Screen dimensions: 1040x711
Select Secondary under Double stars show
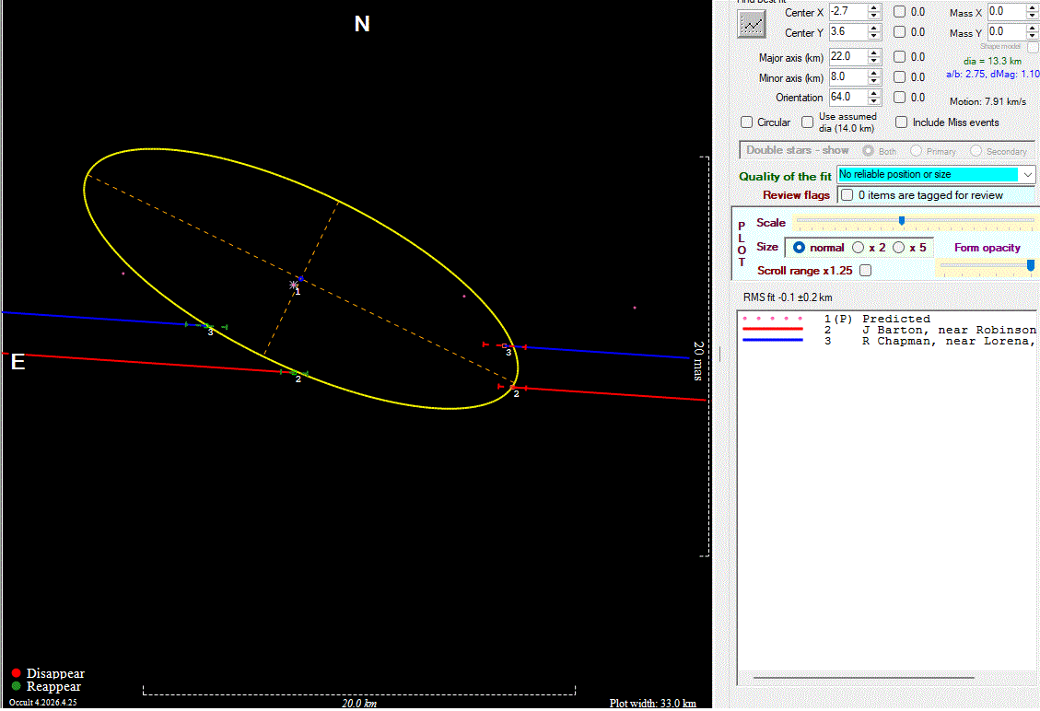[x=976, y=151]
